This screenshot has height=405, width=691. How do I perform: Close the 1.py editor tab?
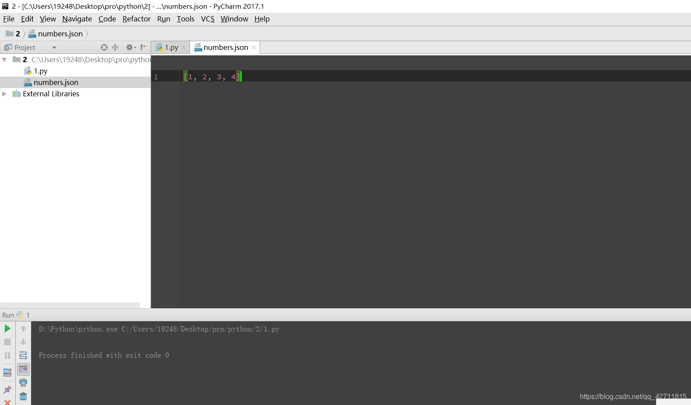183,48
